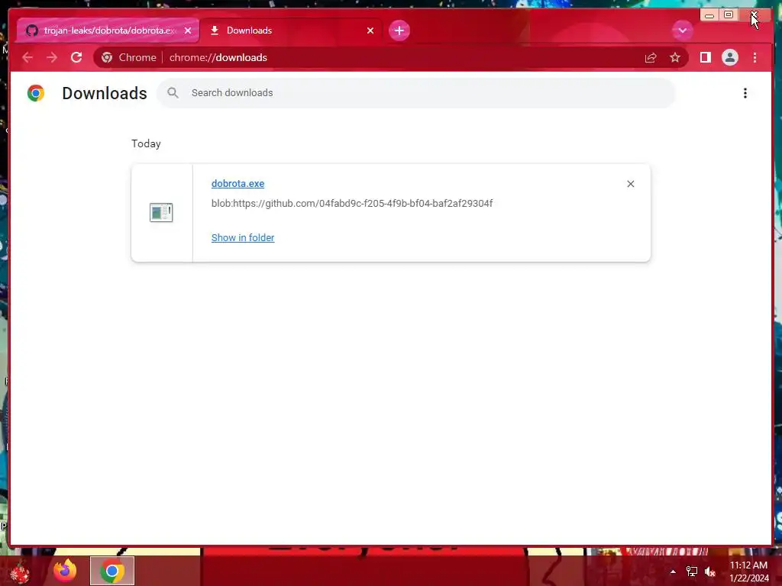
Task: Close the Downloads tab
Action: coord(370,31)
